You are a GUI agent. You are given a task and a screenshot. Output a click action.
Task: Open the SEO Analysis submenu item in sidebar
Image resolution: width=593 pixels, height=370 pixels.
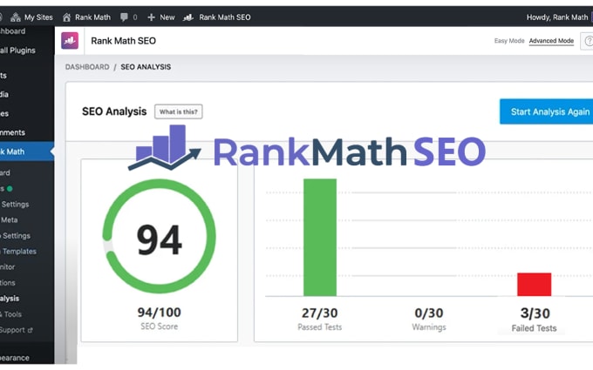[x=10, y=299]
